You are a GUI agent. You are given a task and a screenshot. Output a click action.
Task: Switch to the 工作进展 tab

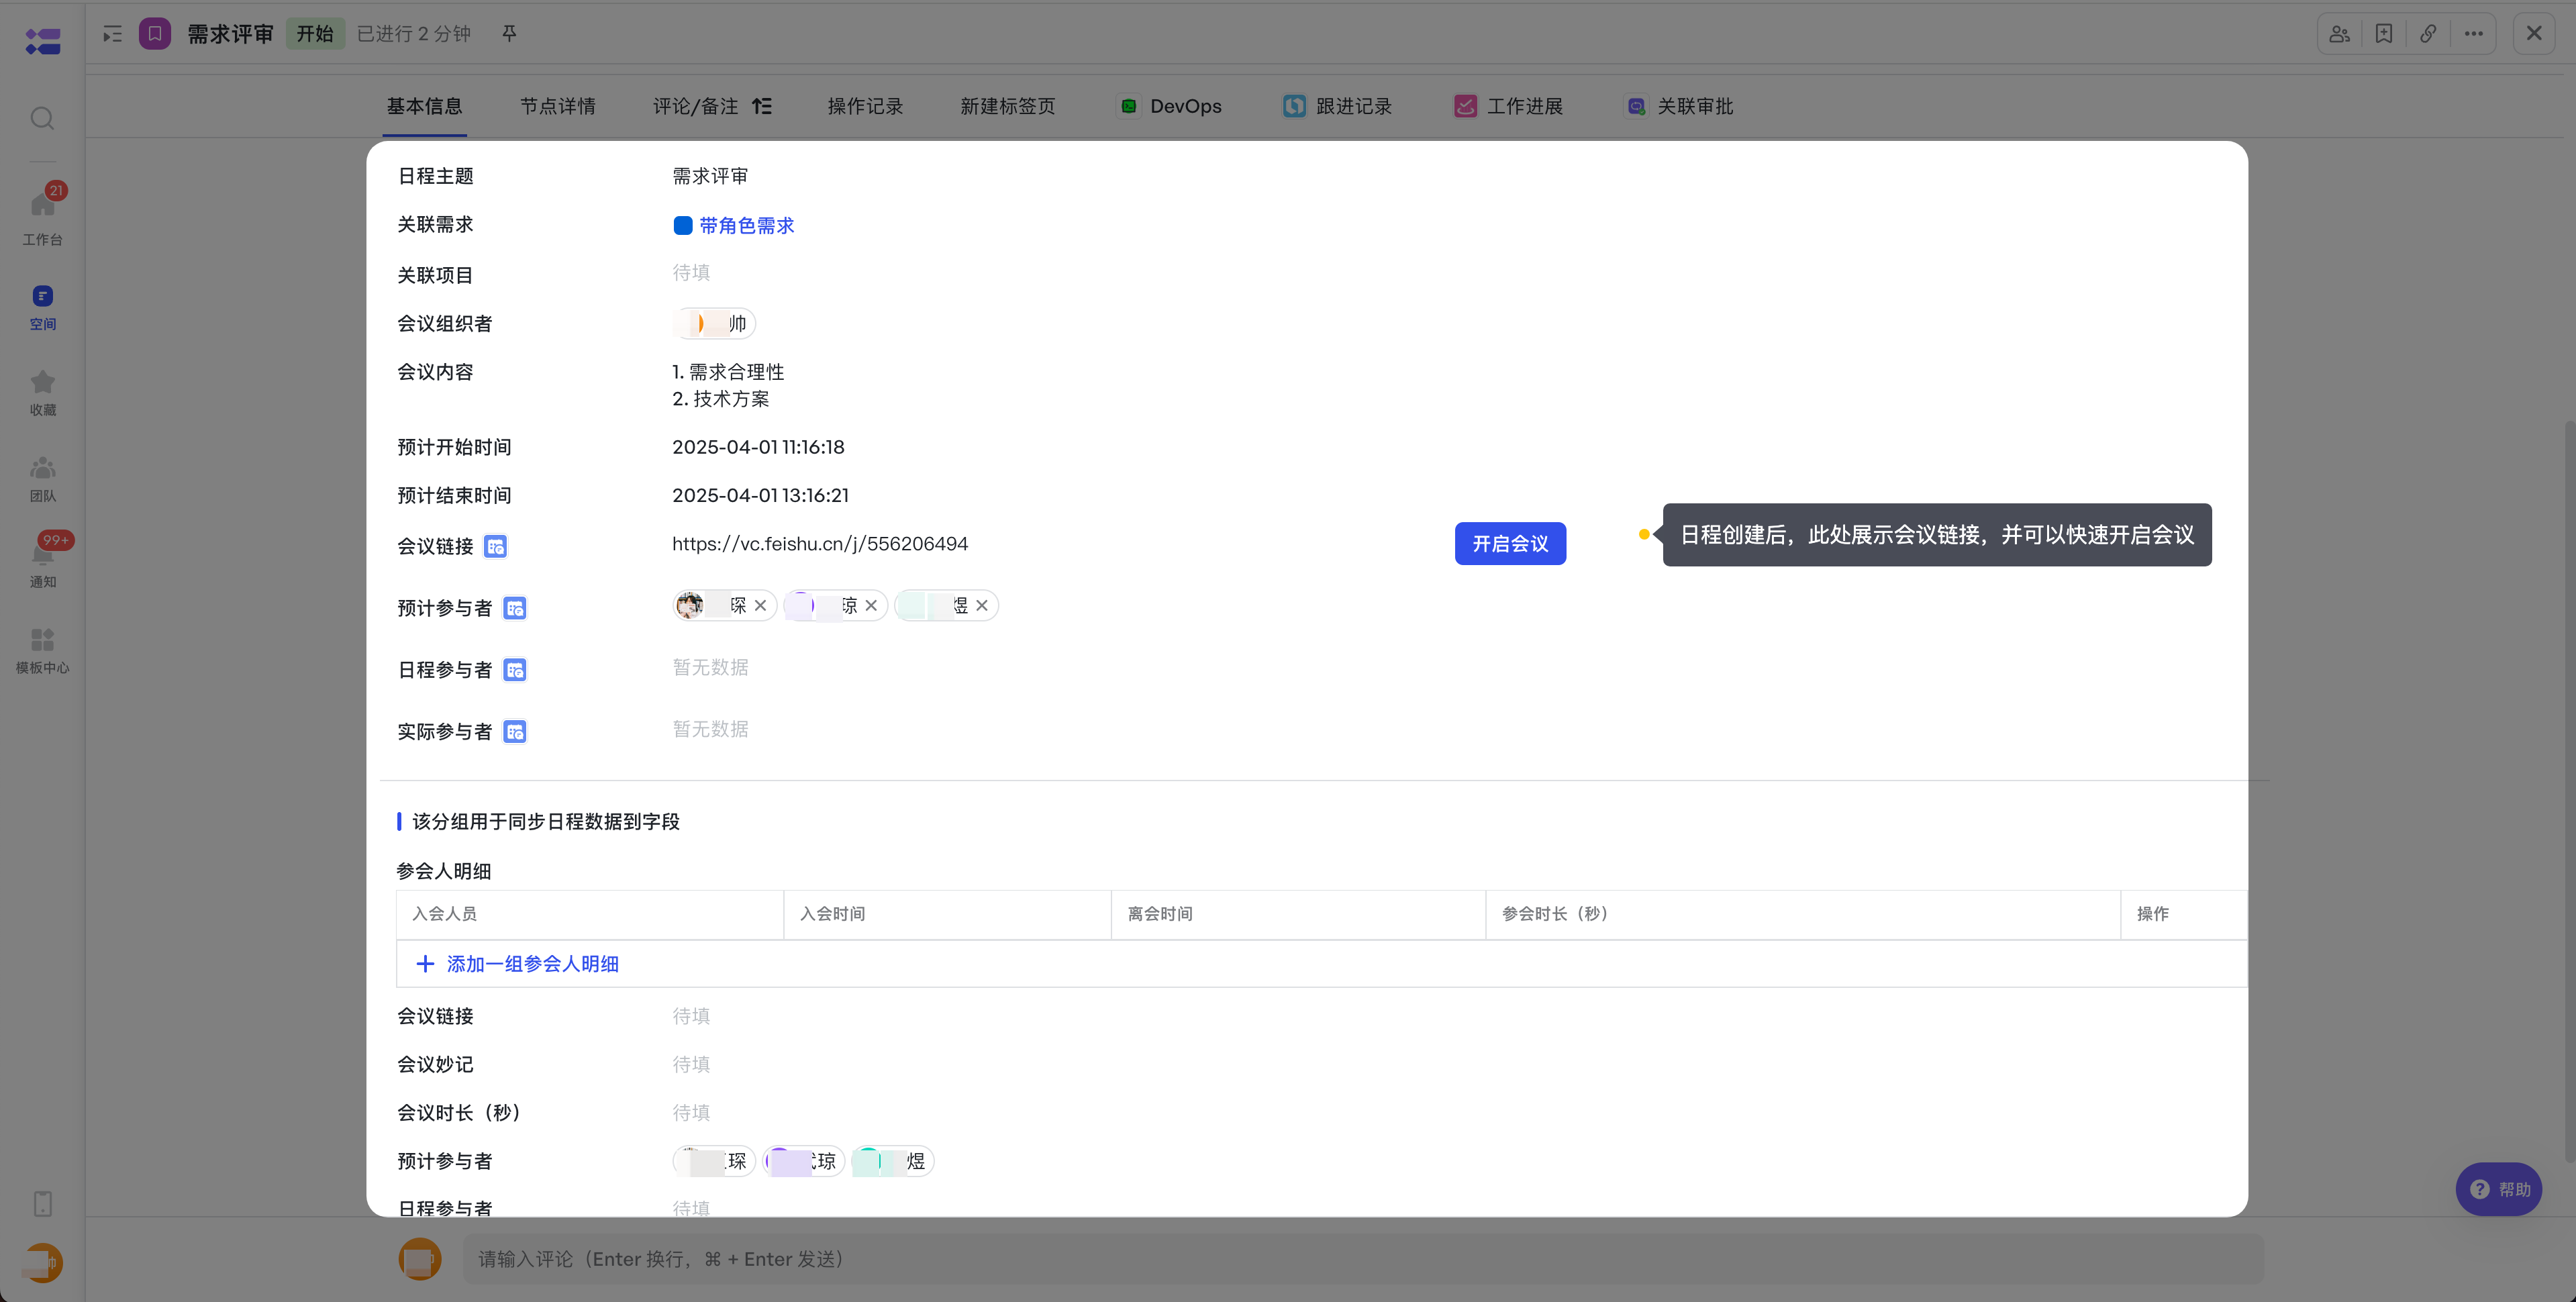(x=1508, y=106)
